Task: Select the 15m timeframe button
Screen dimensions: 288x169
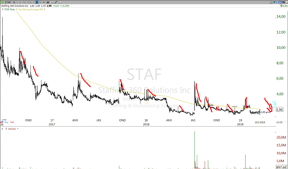Action: pos(29,2)
